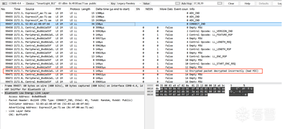282x129 pixels.
Task: Select the LL_ENC_RSP packet row
Action: click(x=141, y=57)
